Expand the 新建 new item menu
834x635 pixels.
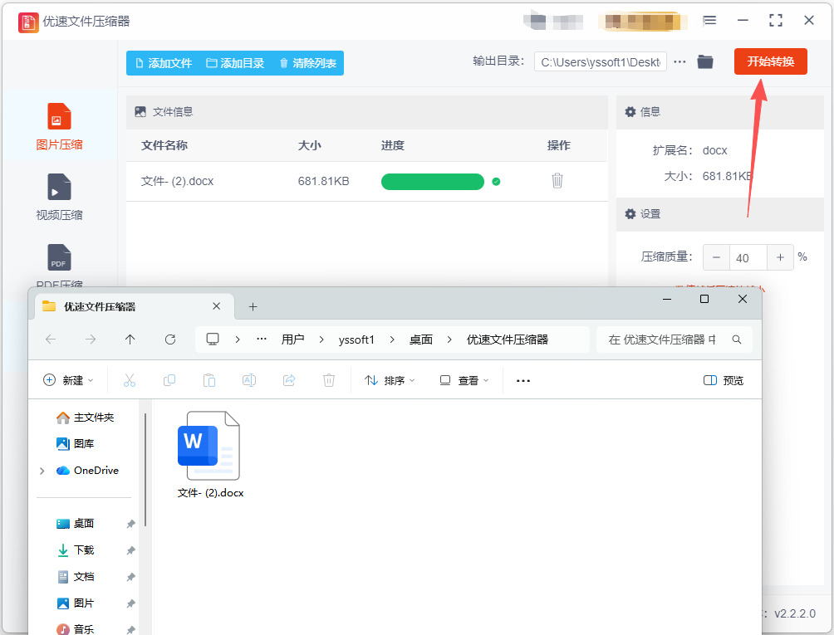pos(67,380)
